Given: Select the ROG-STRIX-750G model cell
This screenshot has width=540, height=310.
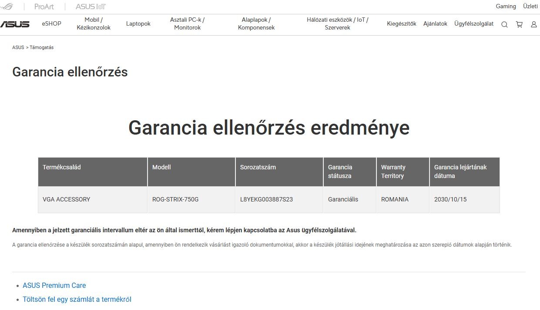Looking at the screenshot, I should click(x=191, y=200).
